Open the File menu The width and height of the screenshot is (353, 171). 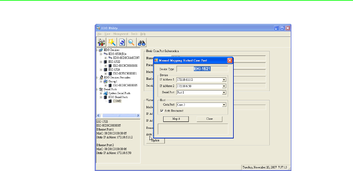99,34
